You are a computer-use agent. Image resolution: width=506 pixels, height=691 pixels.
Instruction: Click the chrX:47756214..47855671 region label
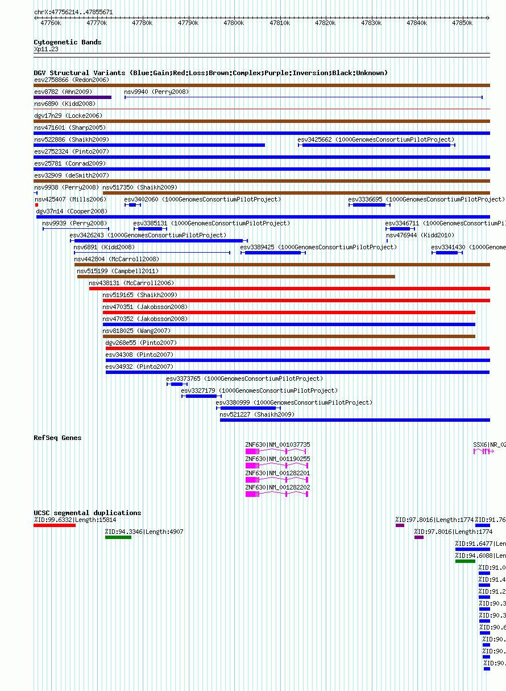pyautogui.click(x=73, y=12)
